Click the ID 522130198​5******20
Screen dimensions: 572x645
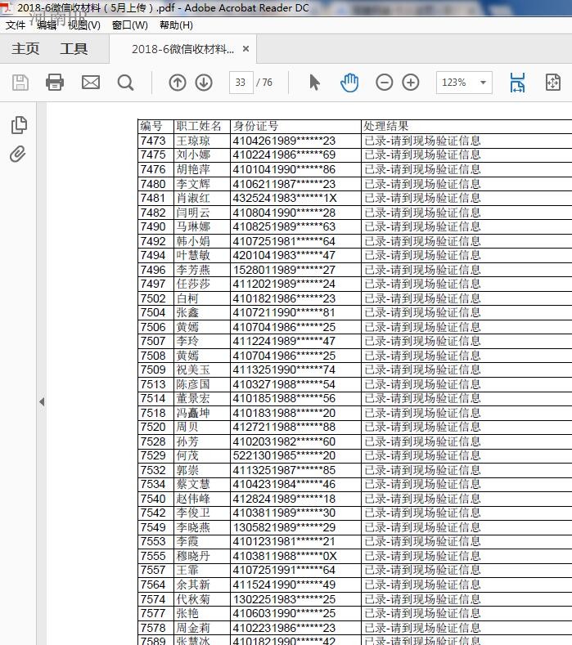point(284,456)
